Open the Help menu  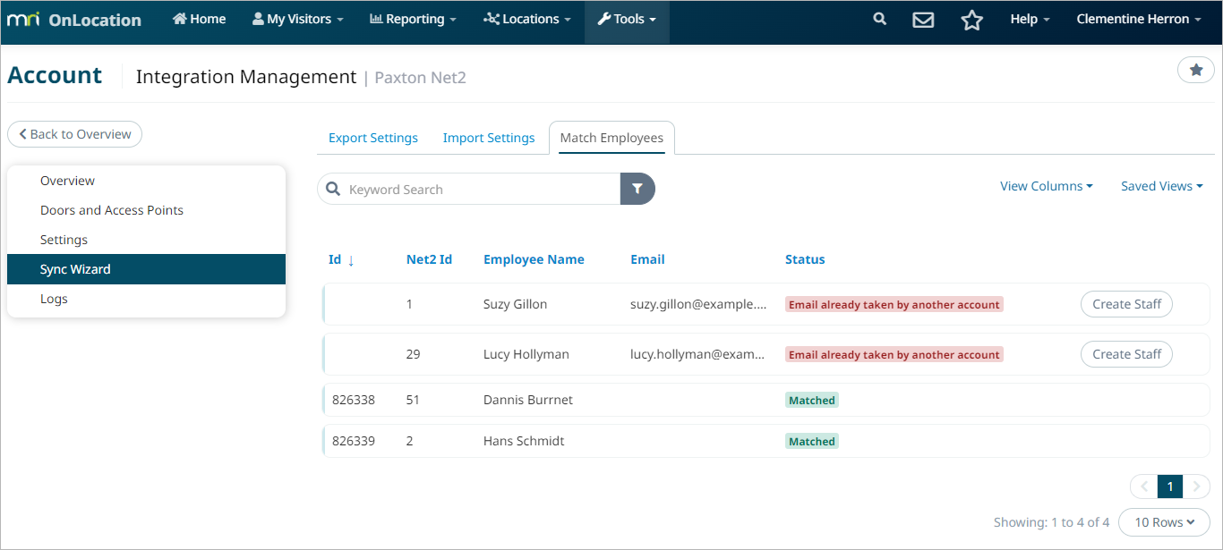pyautogui.click(x=1030, y=19)
